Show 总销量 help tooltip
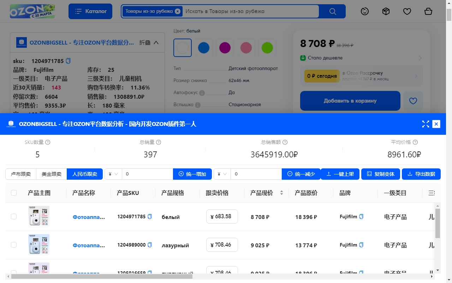 (x=159, y=142)
